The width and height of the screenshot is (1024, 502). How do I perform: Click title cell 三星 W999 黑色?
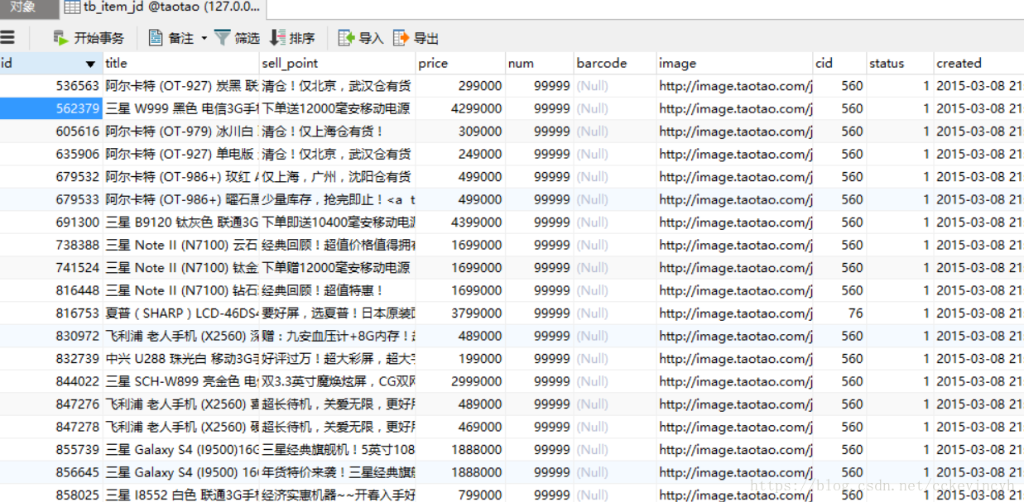pyautogui.click(x=180, y=108)
